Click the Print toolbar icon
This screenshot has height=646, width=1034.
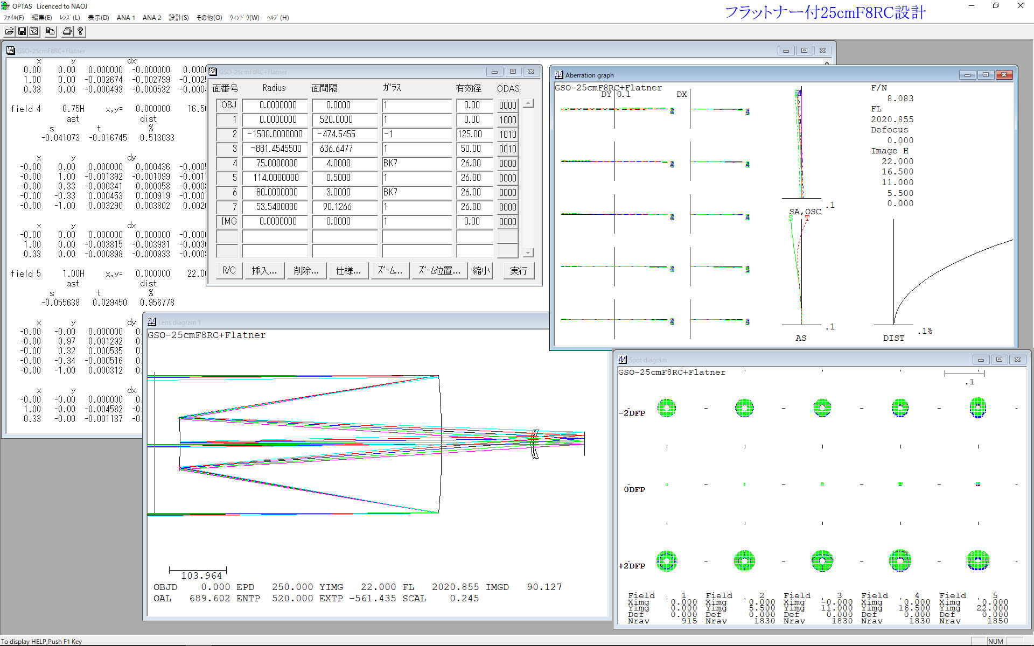pyautogui.click(x=67, y=32)
